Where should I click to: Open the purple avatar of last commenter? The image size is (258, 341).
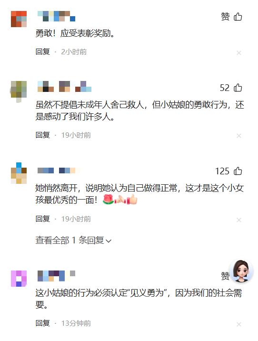pyautogui.click(x=19, y=279)
